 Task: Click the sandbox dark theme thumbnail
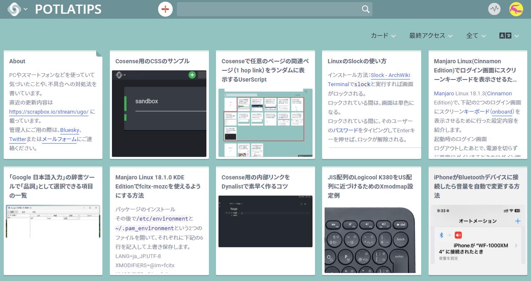point(159,113)
